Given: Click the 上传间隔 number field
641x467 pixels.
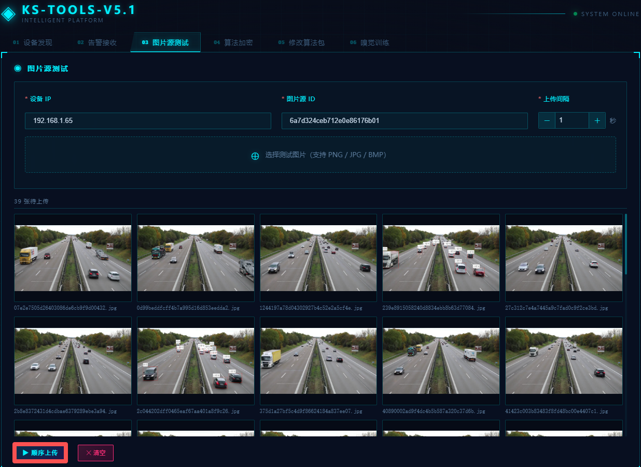Looking at the screenshot, I should point(572,120).
